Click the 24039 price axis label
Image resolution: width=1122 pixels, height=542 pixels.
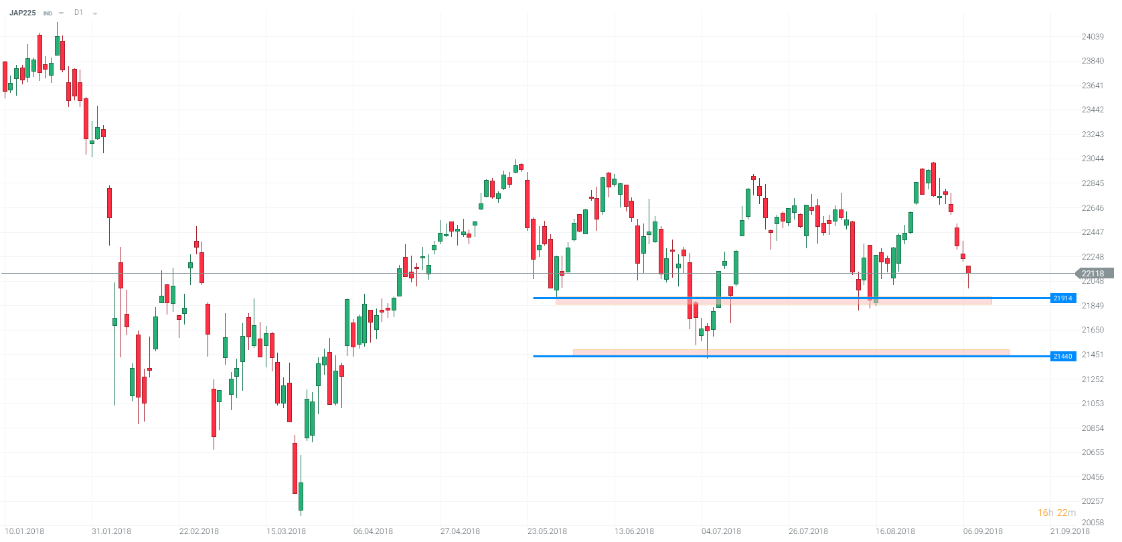[1093, 37]
